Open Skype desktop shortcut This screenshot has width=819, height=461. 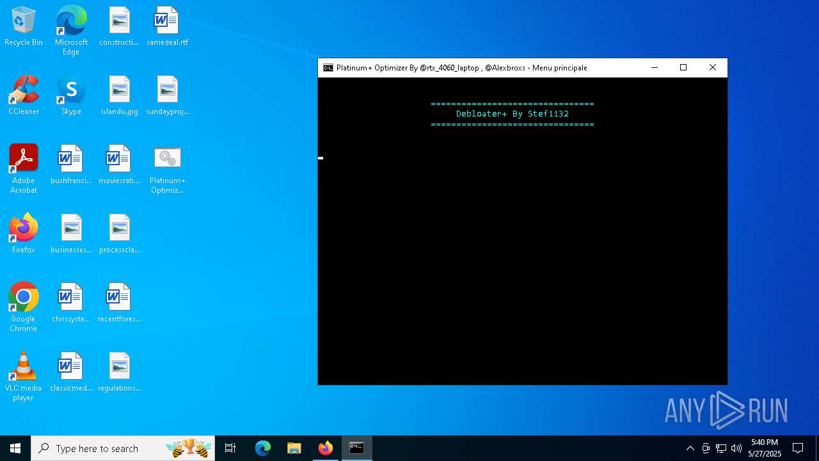(71, 96)
